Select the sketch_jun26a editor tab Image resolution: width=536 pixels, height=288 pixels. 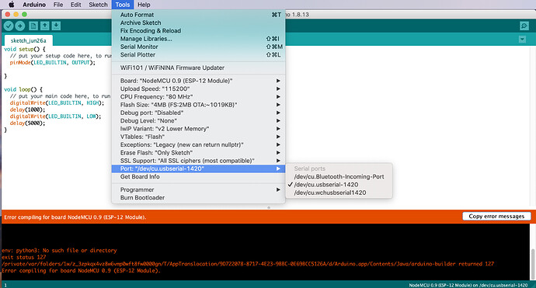29,40
